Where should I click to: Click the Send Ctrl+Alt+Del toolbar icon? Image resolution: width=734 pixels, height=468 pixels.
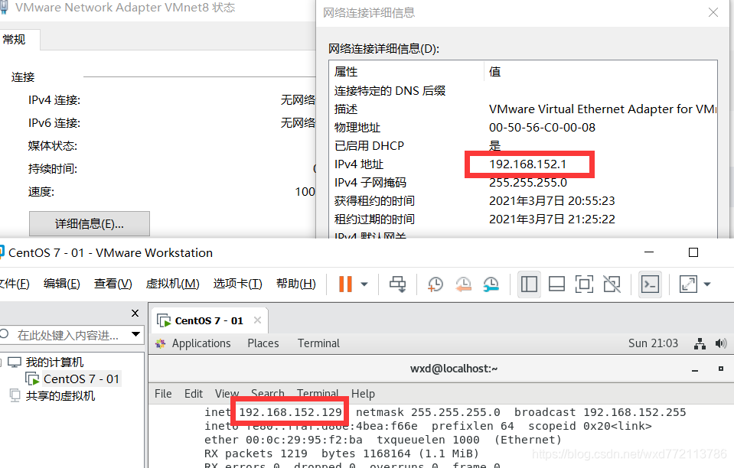398,284
